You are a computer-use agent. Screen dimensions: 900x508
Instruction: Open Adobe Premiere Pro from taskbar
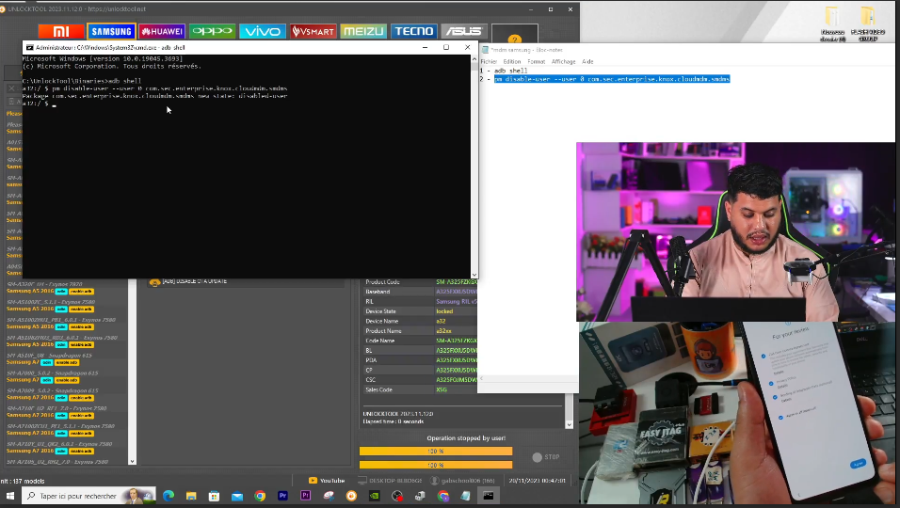coord(282,496)
